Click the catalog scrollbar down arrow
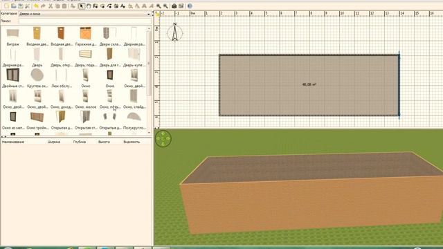443x249 pixels. click(x=149, y=132)
